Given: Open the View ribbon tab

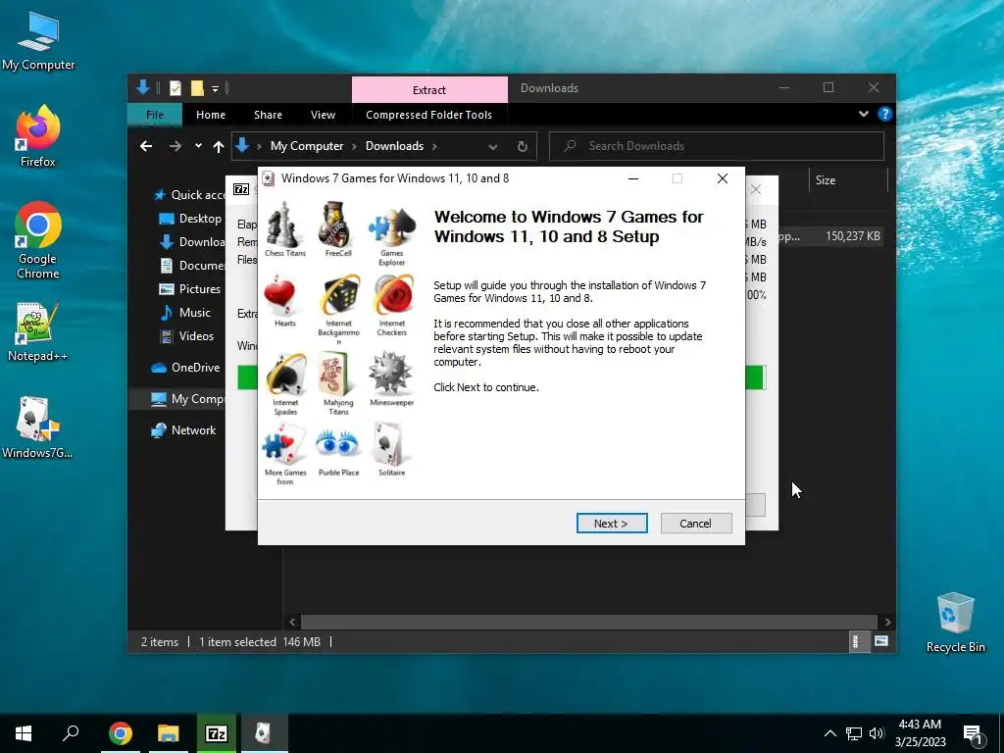Looking at the screenshot, I should pyautogui.click(x=323, y=115).
